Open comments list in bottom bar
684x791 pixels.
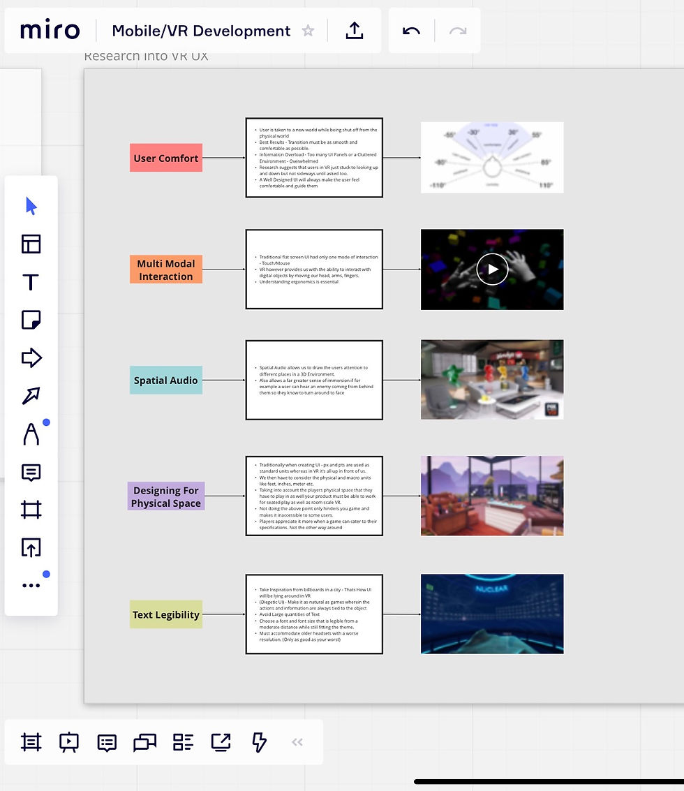[x=107, y=743]
